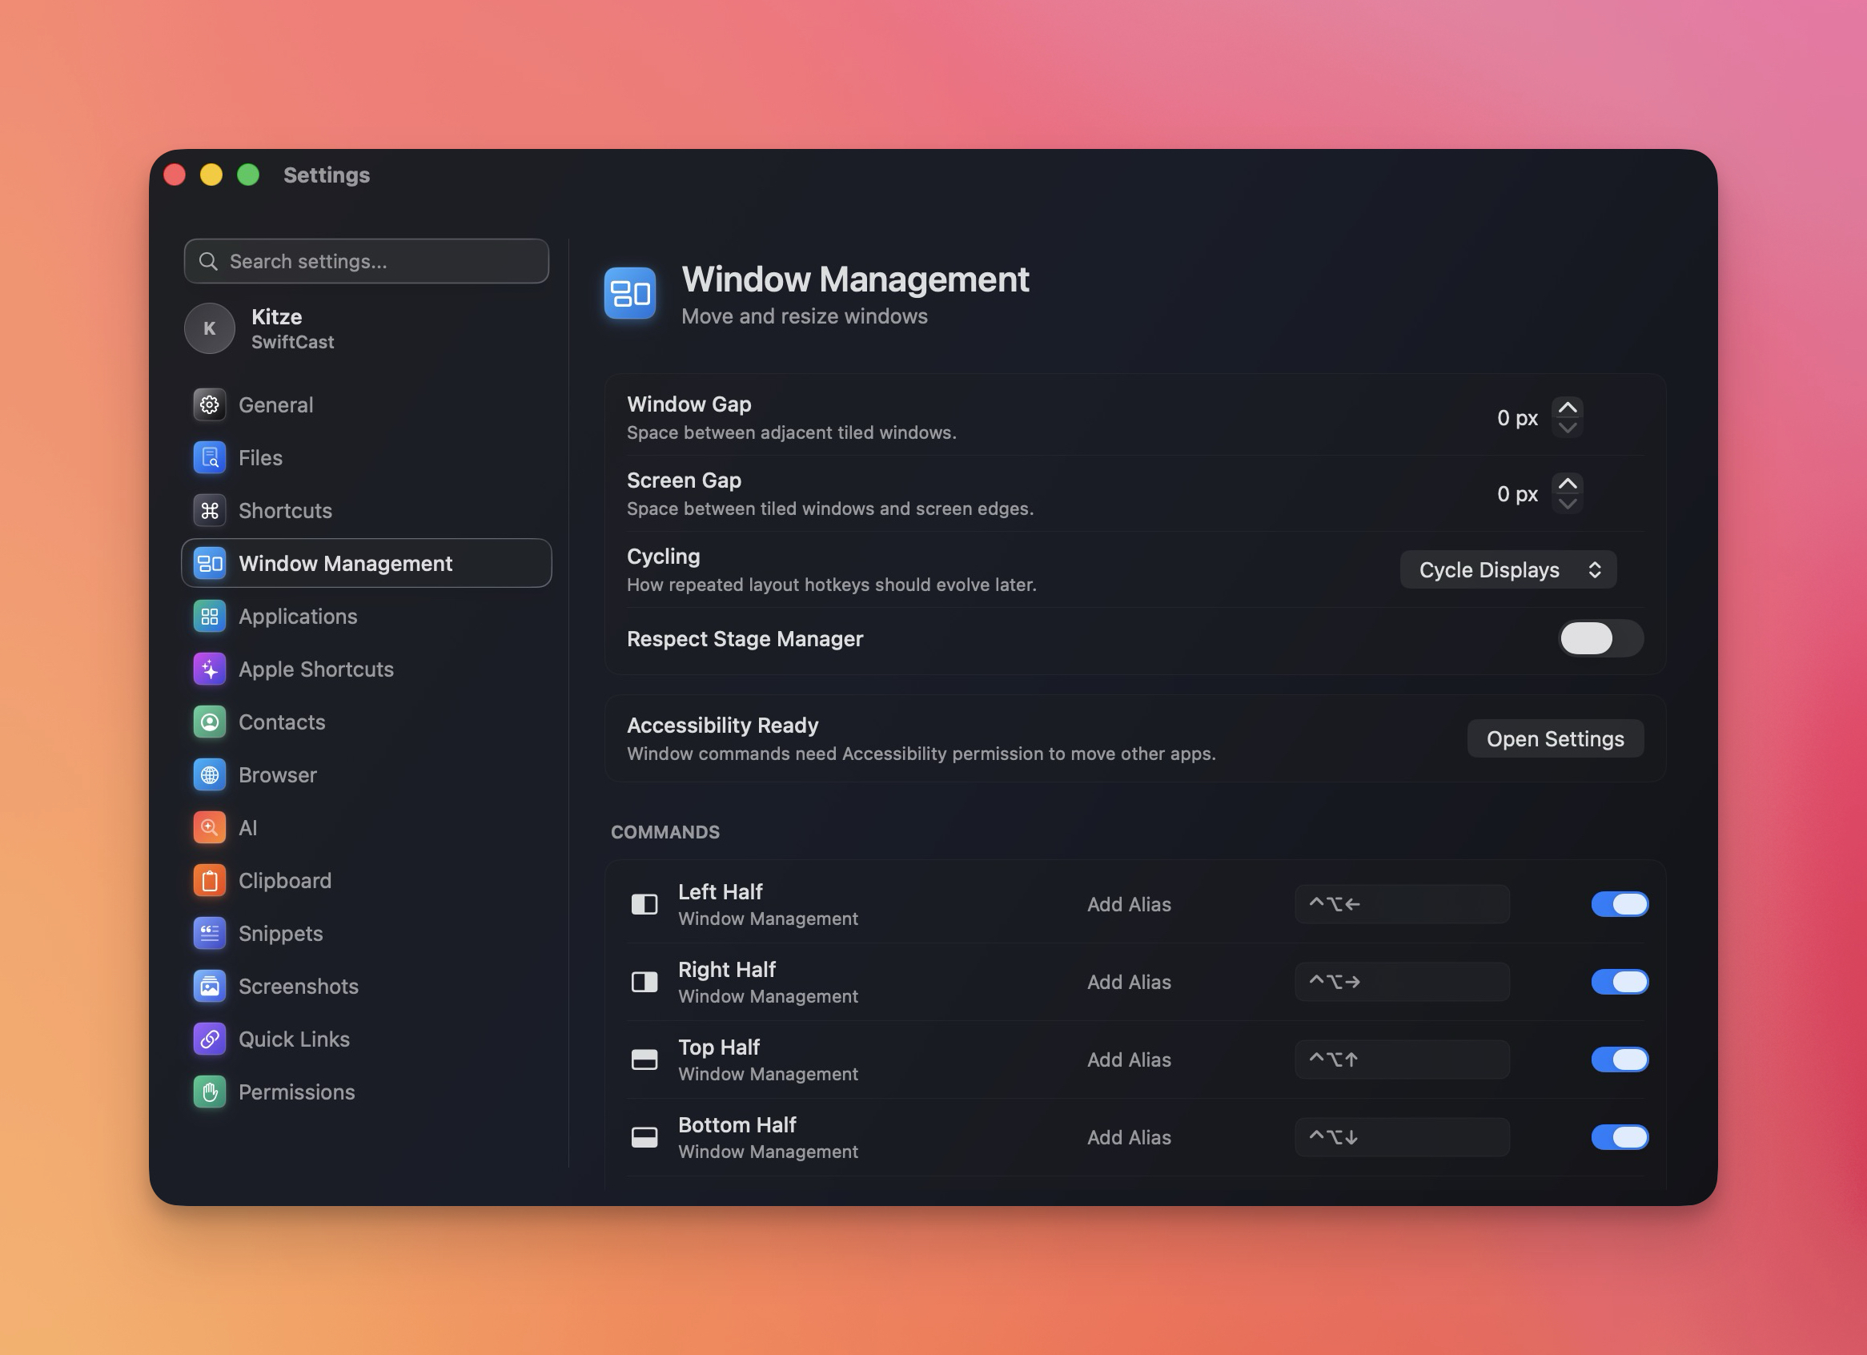Select the Clipboard settings section

(x=367, y=880)
